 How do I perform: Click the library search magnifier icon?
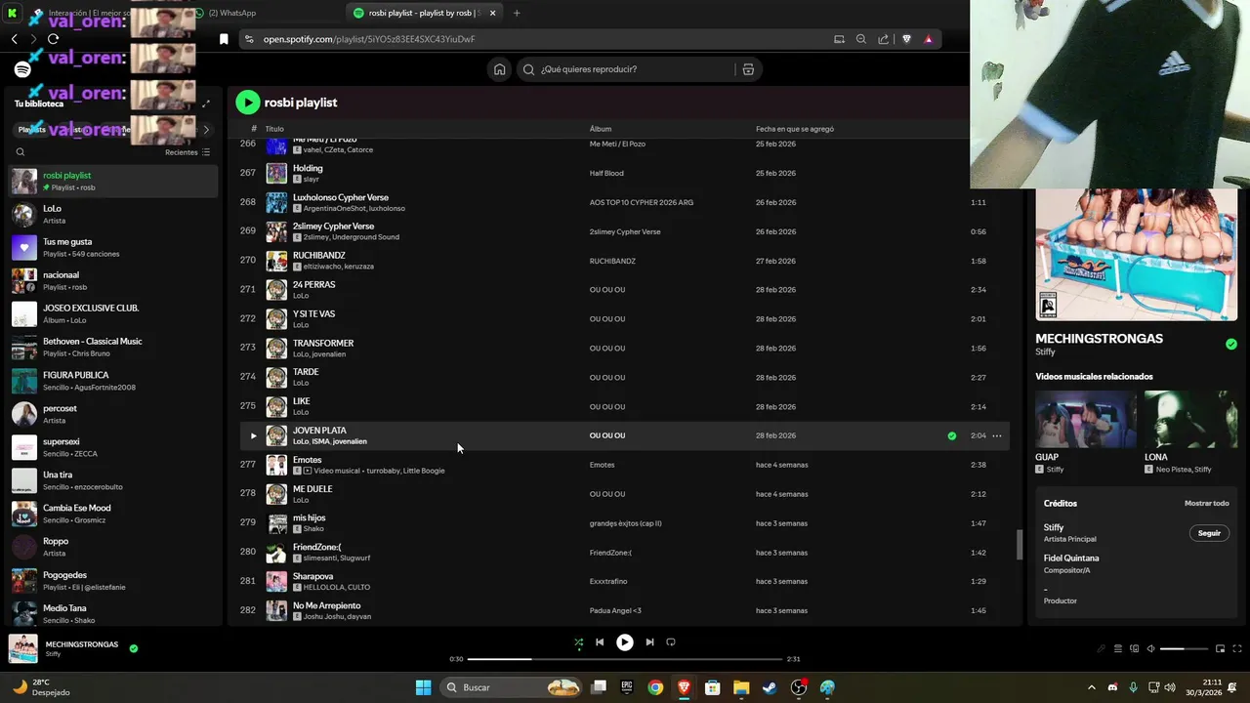(x=21, y=152)
